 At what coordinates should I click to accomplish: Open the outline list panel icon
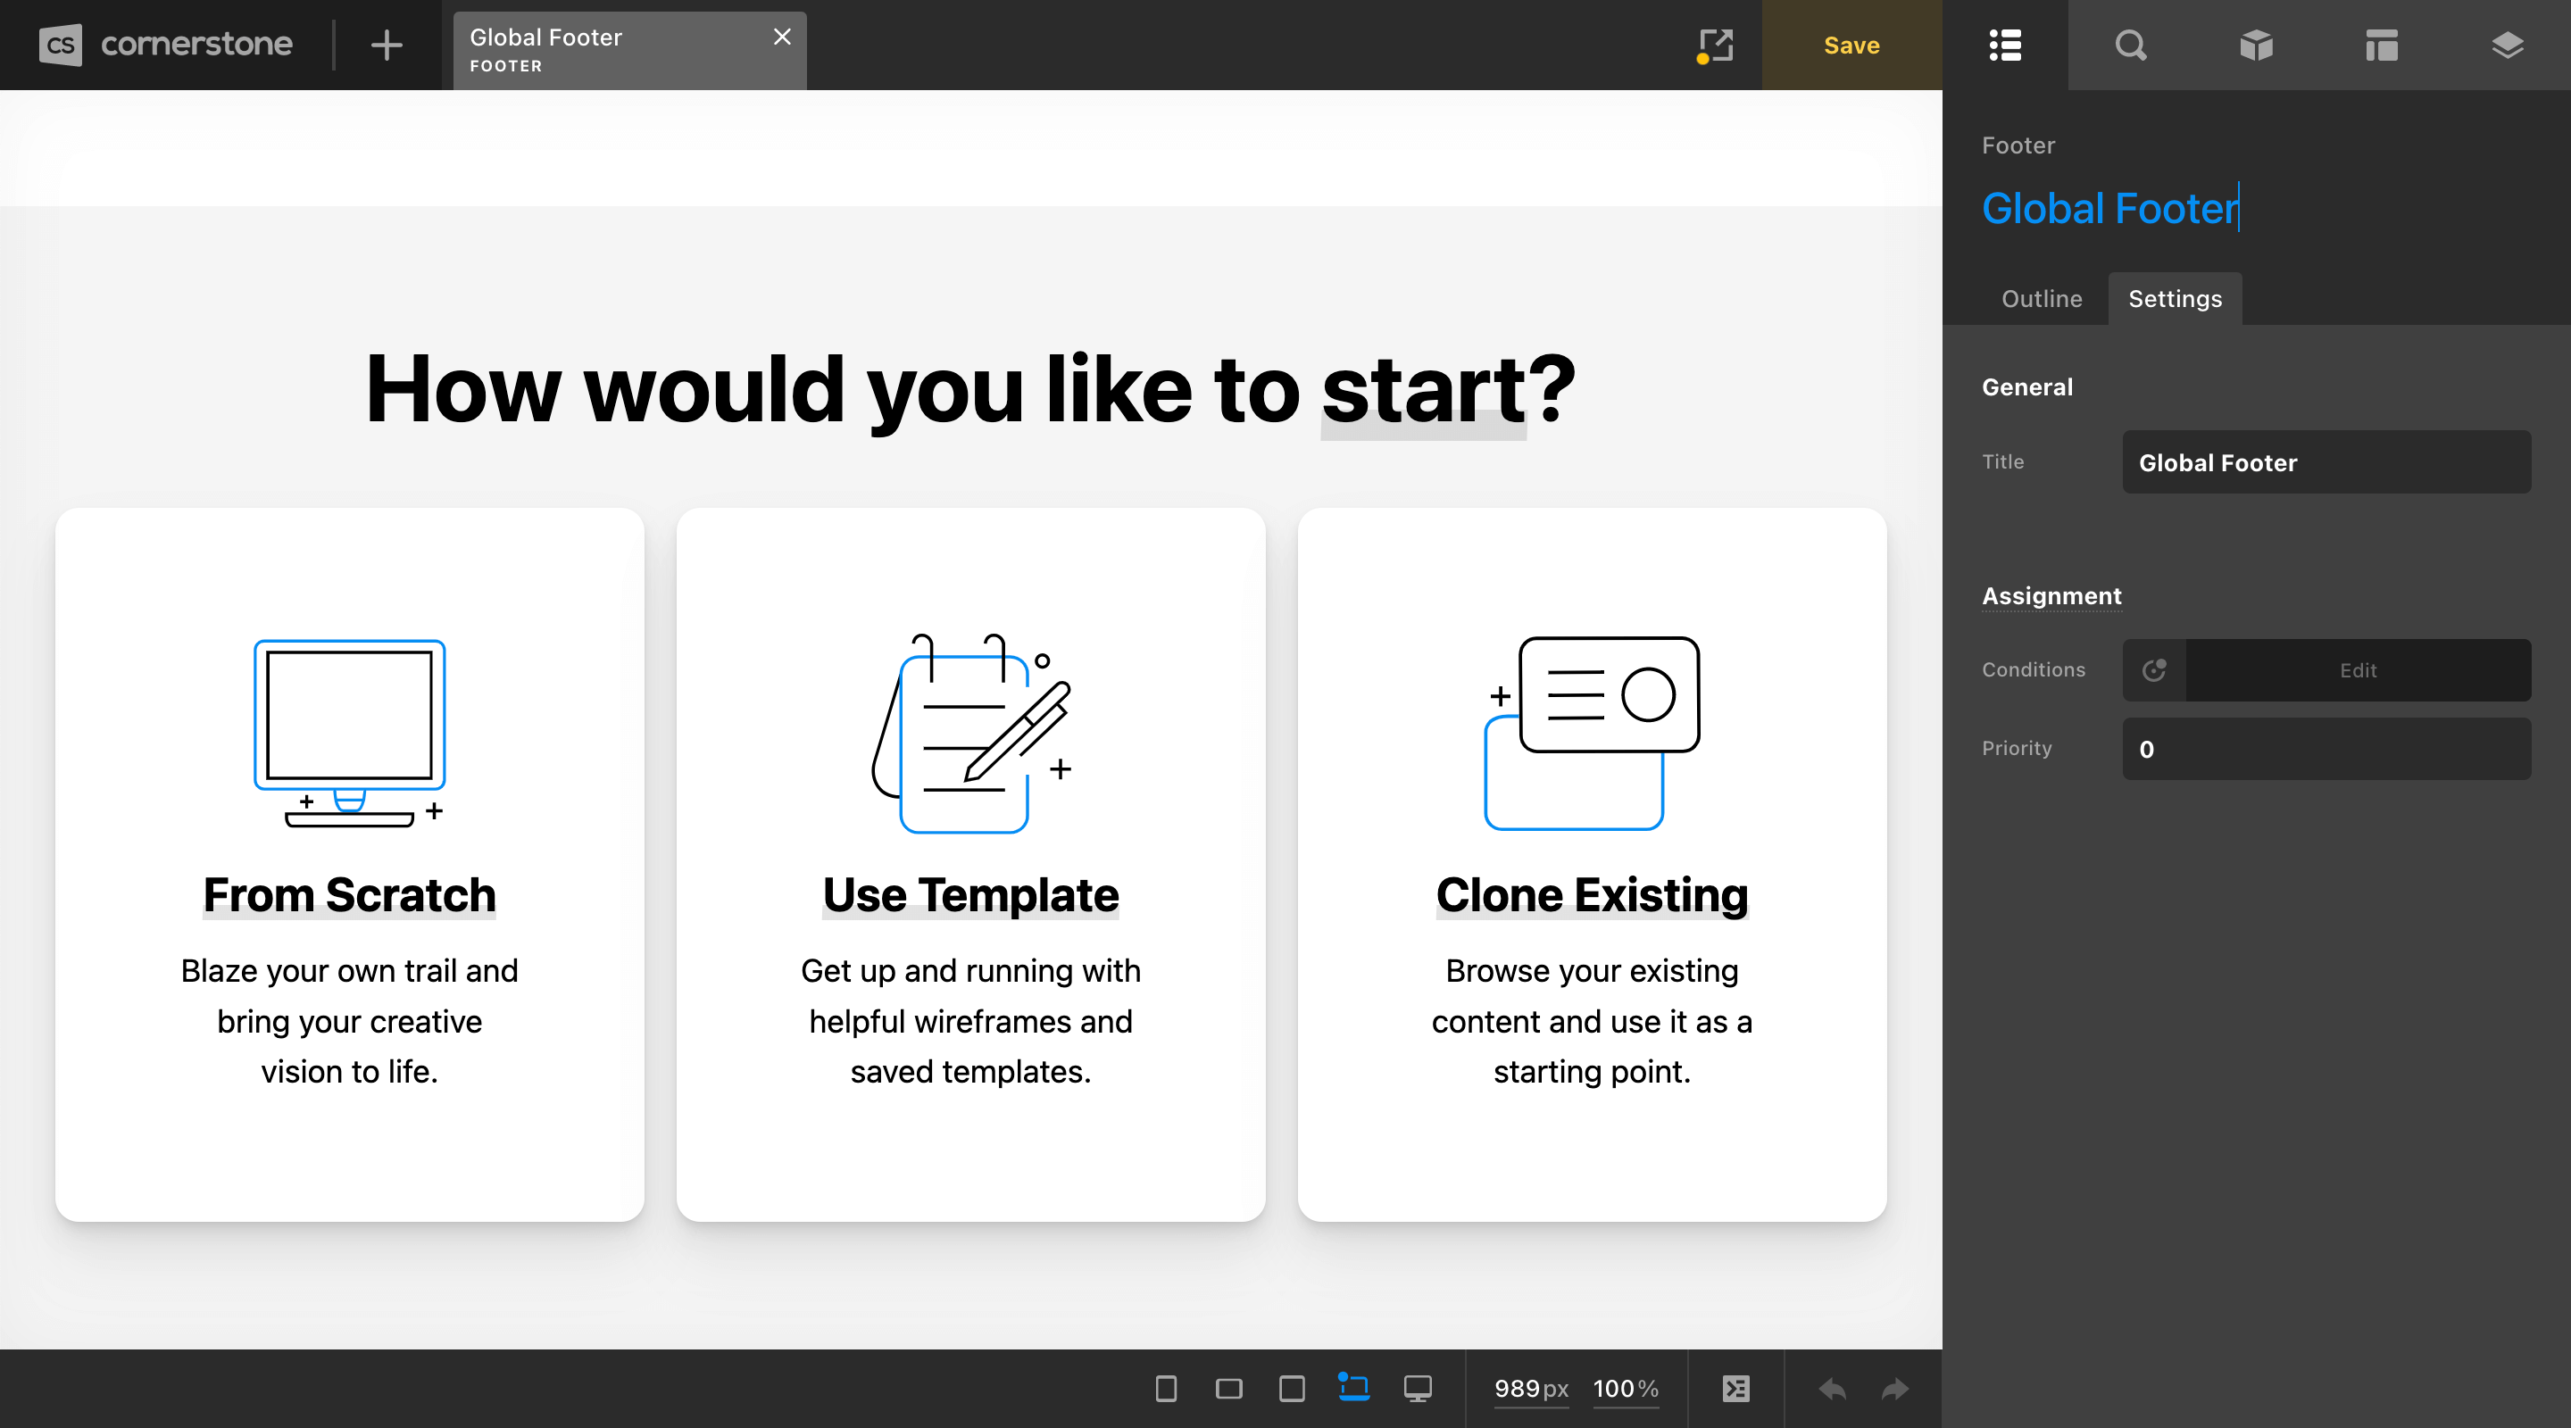pos(2004,45)
